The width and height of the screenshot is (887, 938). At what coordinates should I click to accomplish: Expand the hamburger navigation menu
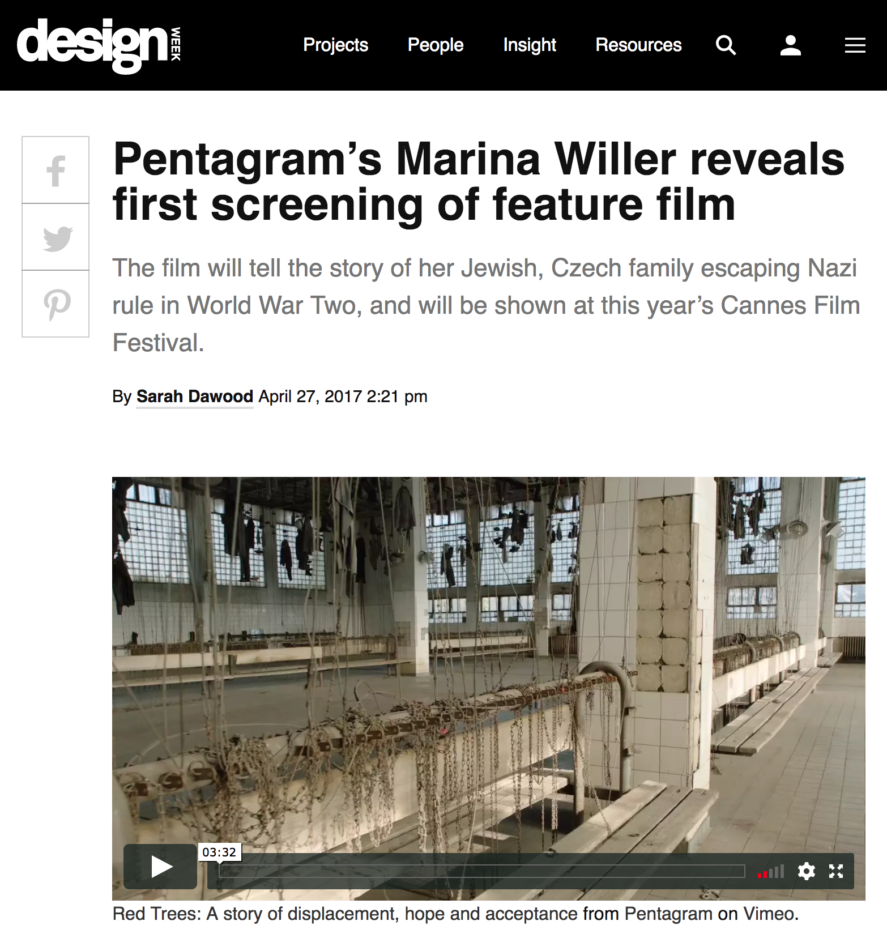click(x=855, y=45)
